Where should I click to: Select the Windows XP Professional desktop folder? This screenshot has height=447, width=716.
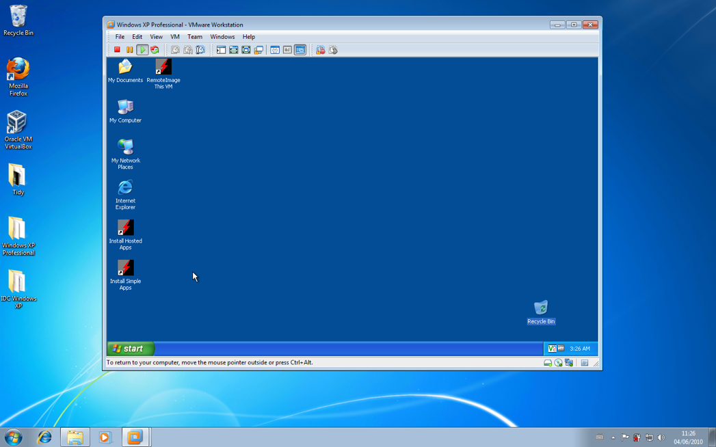click(x=18, y=236)
